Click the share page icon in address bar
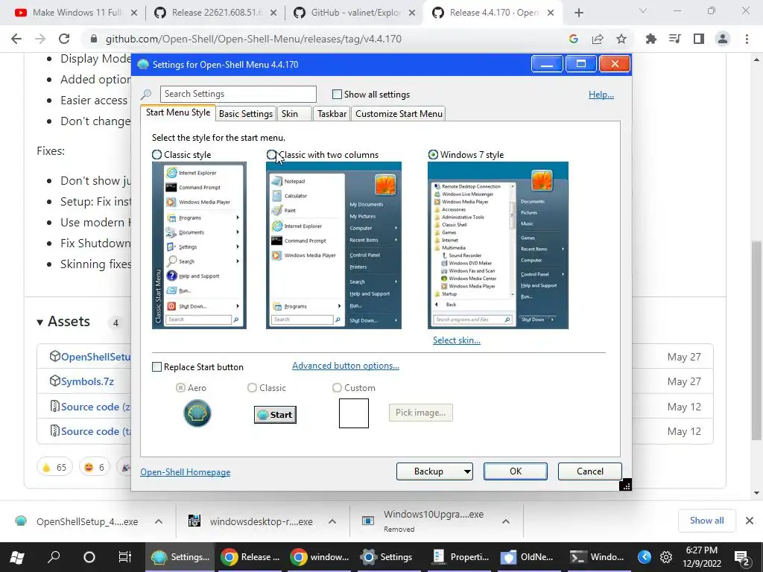The width and height of the screenshot is (763, 572). (598, 39)
